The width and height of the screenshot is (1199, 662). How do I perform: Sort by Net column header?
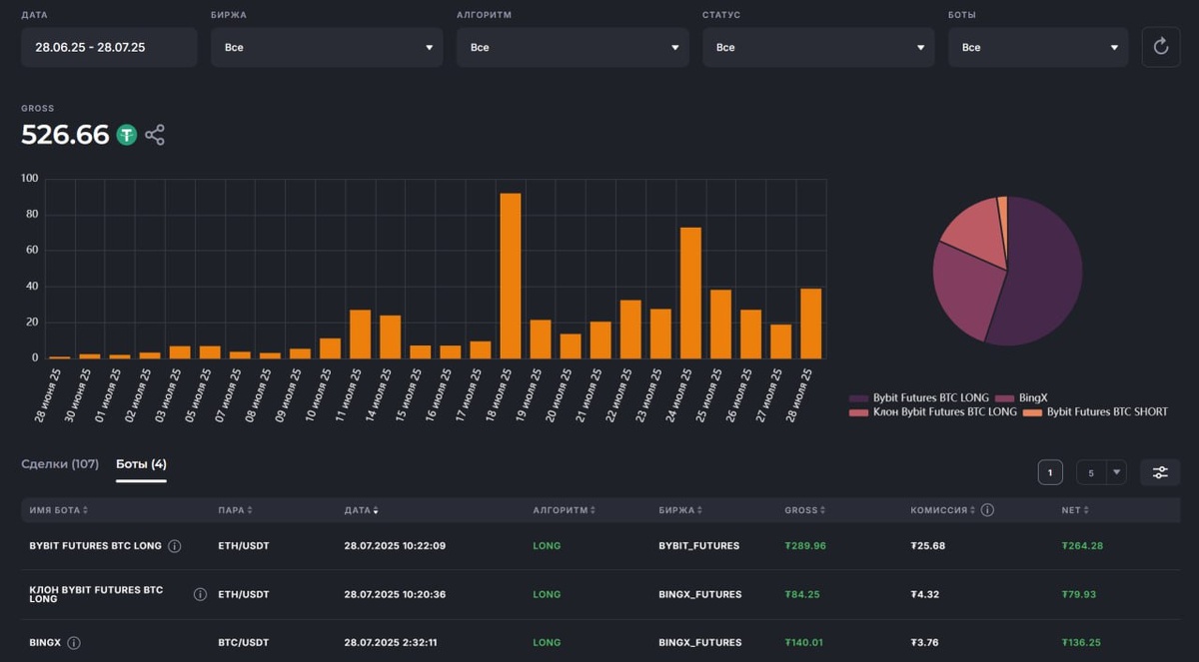tap(1075, 510)
